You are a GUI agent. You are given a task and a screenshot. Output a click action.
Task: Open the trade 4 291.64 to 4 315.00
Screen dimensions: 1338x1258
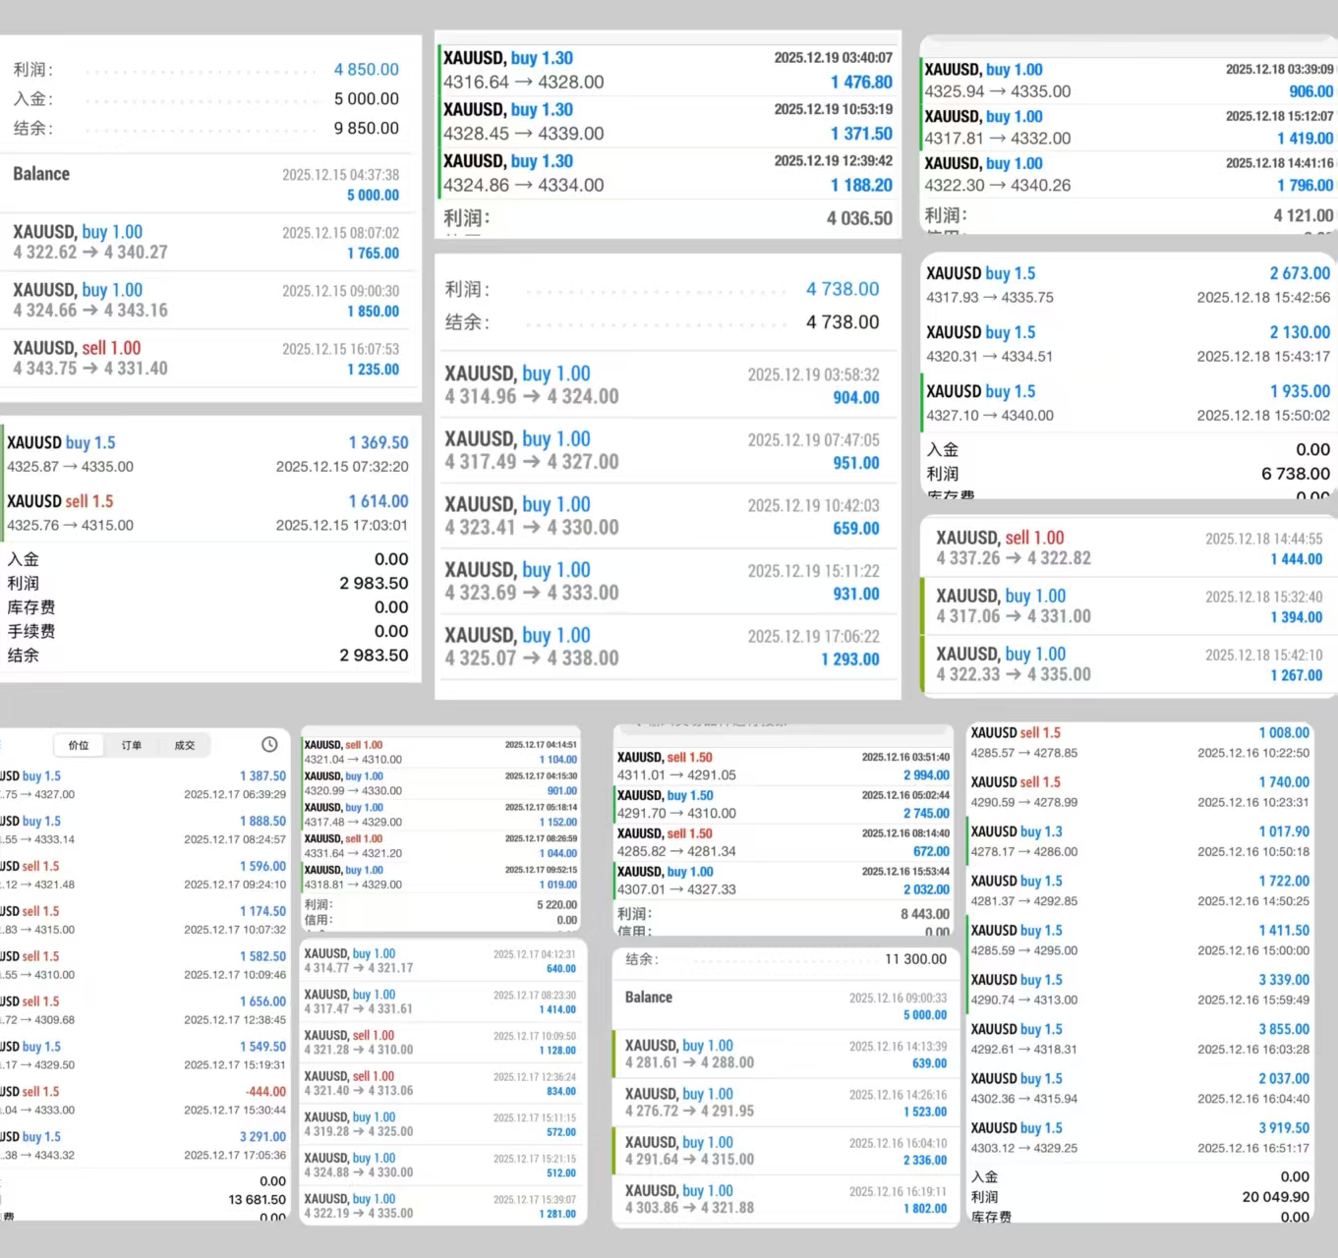coord(785,1151)
